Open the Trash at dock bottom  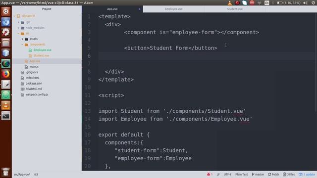5,172
